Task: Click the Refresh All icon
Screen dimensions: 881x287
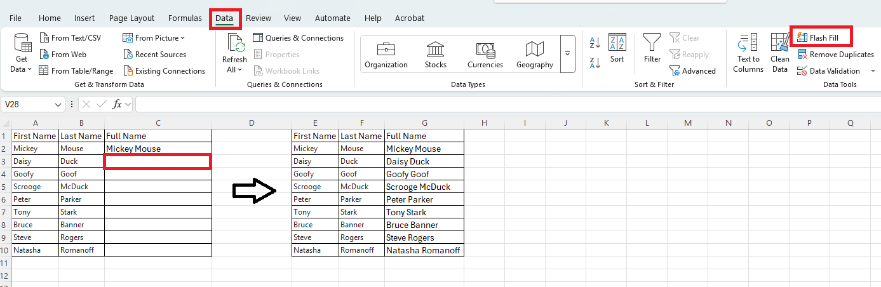Action: click(x=234, y=43)
